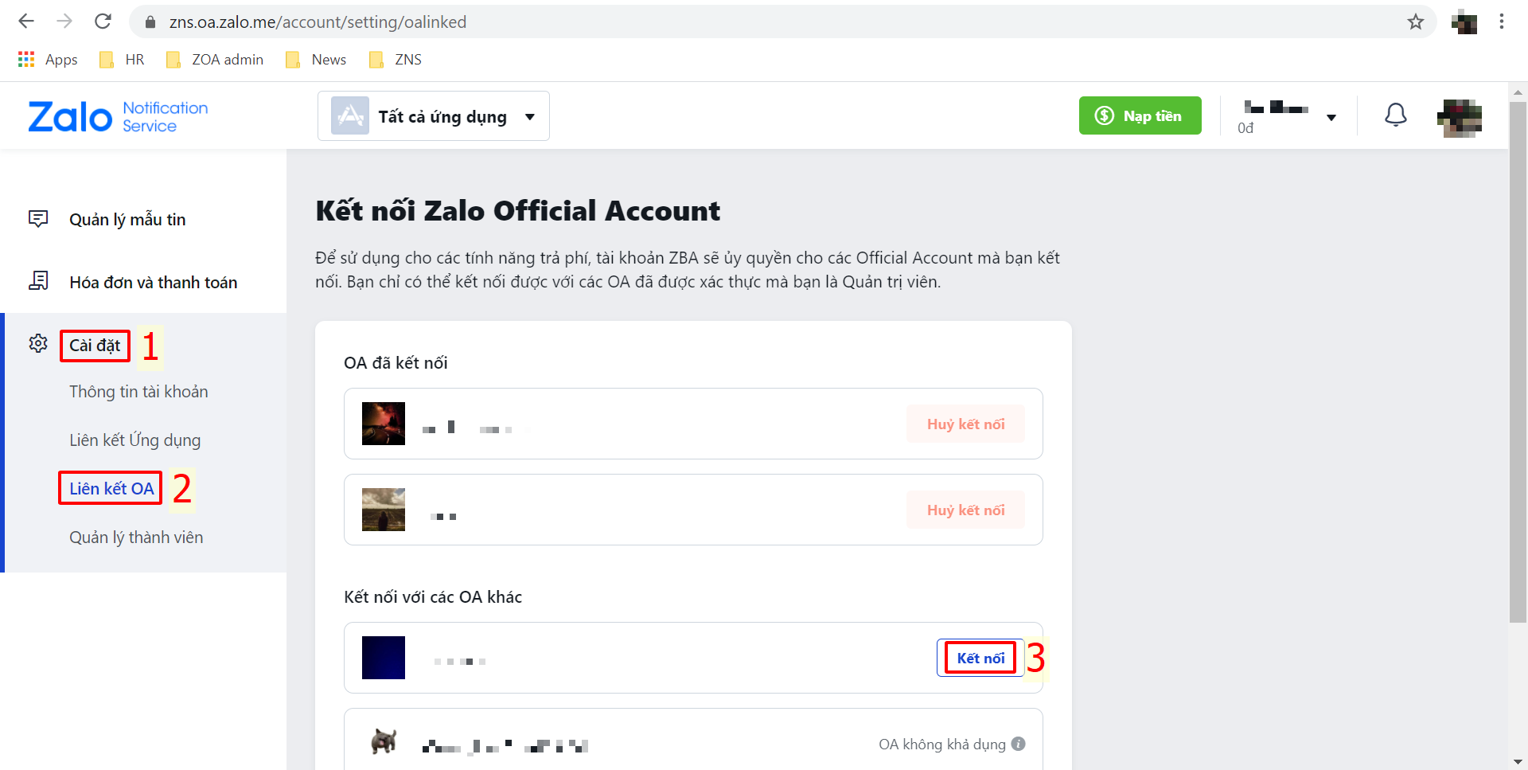The width and height of the screenshot is (1528, 770).
Task: Bookmark this page with the star icon
Action: point(1415,21)
